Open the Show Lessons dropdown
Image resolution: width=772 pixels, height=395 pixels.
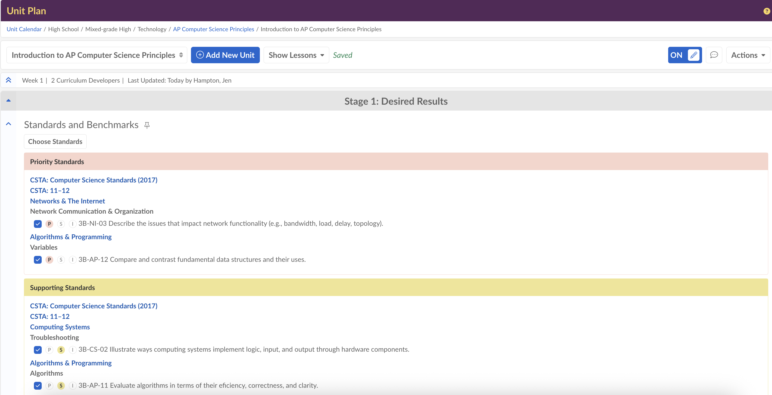pos(296,55)
